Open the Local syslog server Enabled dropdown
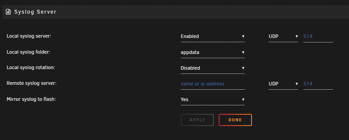 213,36
